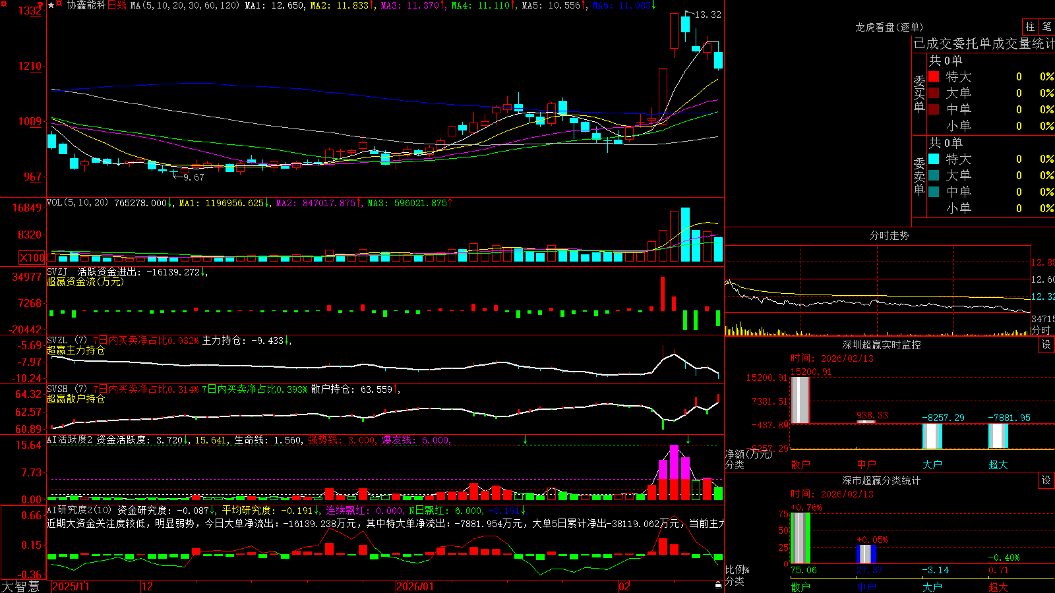Click the 散户 ratio bar labeled +0.76%
This screenshot has height=593, width=1055.
coord(800,538)
